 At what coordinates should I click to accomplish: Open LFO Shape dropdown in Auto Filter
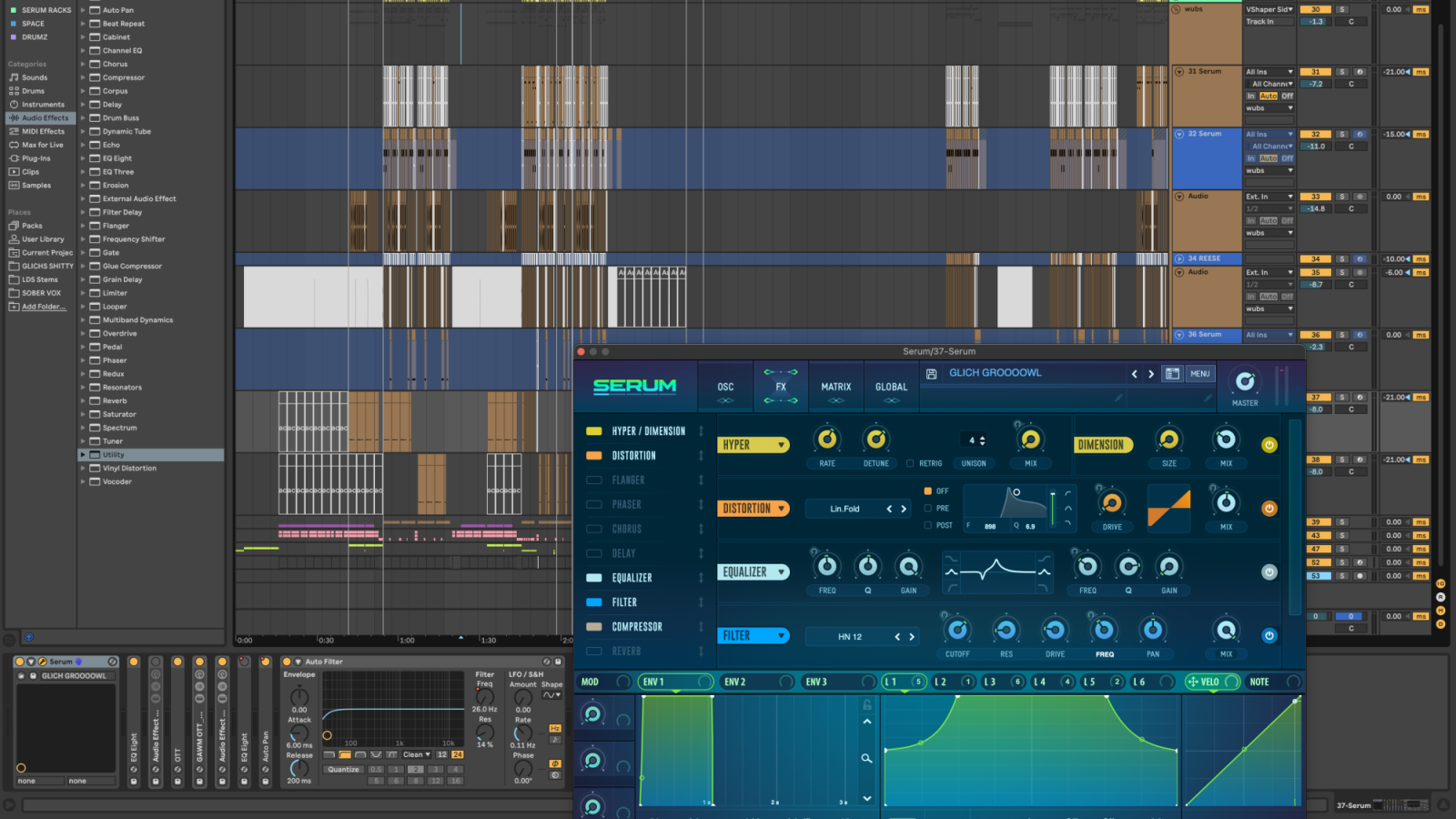(551, 695)
